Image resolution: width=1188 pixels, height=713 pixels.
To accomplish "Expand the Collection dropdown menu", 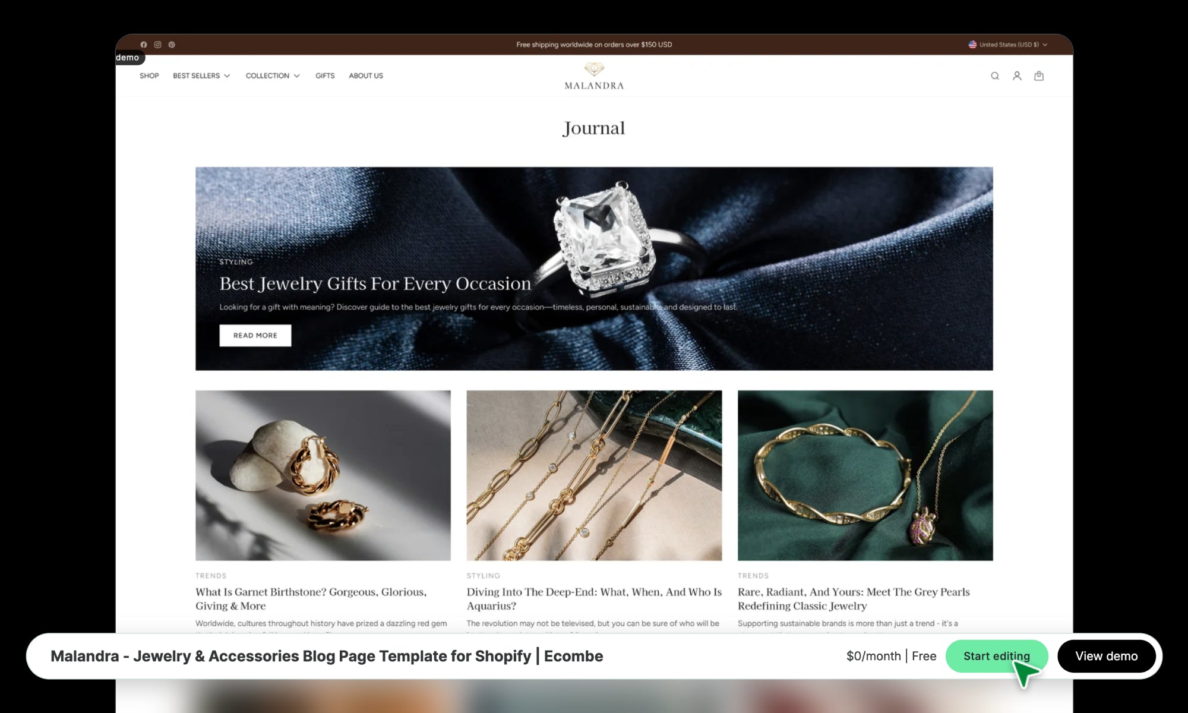I will (273, 76).
